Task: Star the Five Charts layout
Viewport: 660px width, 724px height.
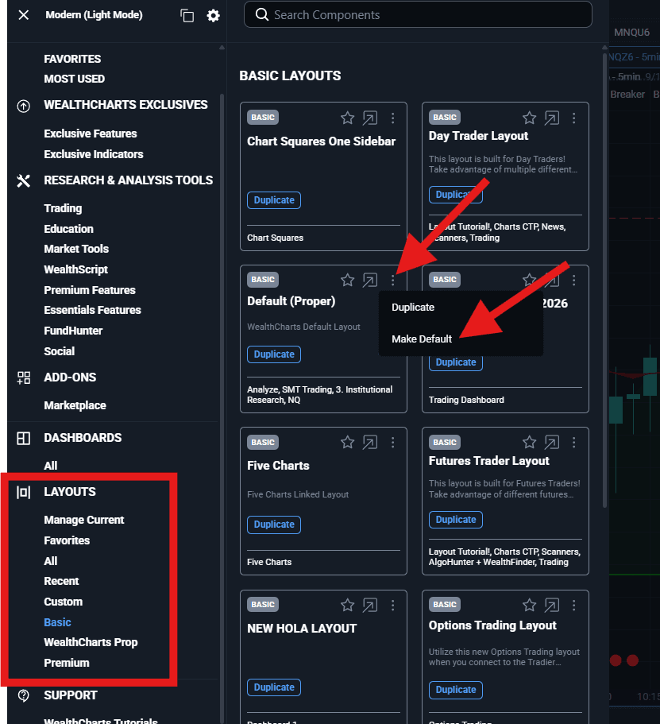Action: [x=348, y=443]
